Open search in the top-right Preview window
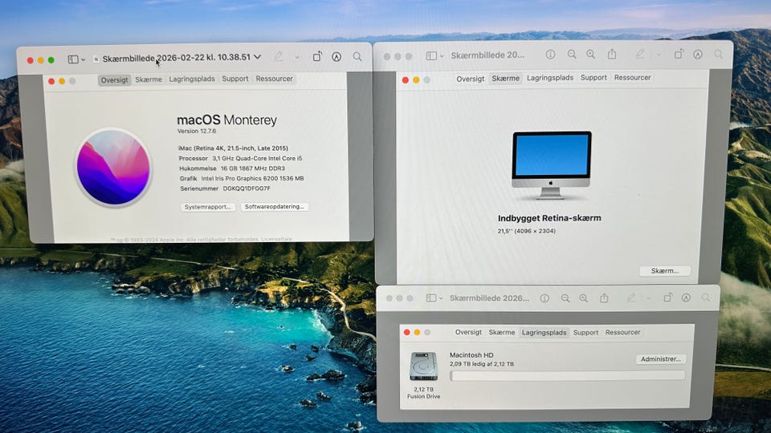 pyautogui.click(x=718, y=54)
